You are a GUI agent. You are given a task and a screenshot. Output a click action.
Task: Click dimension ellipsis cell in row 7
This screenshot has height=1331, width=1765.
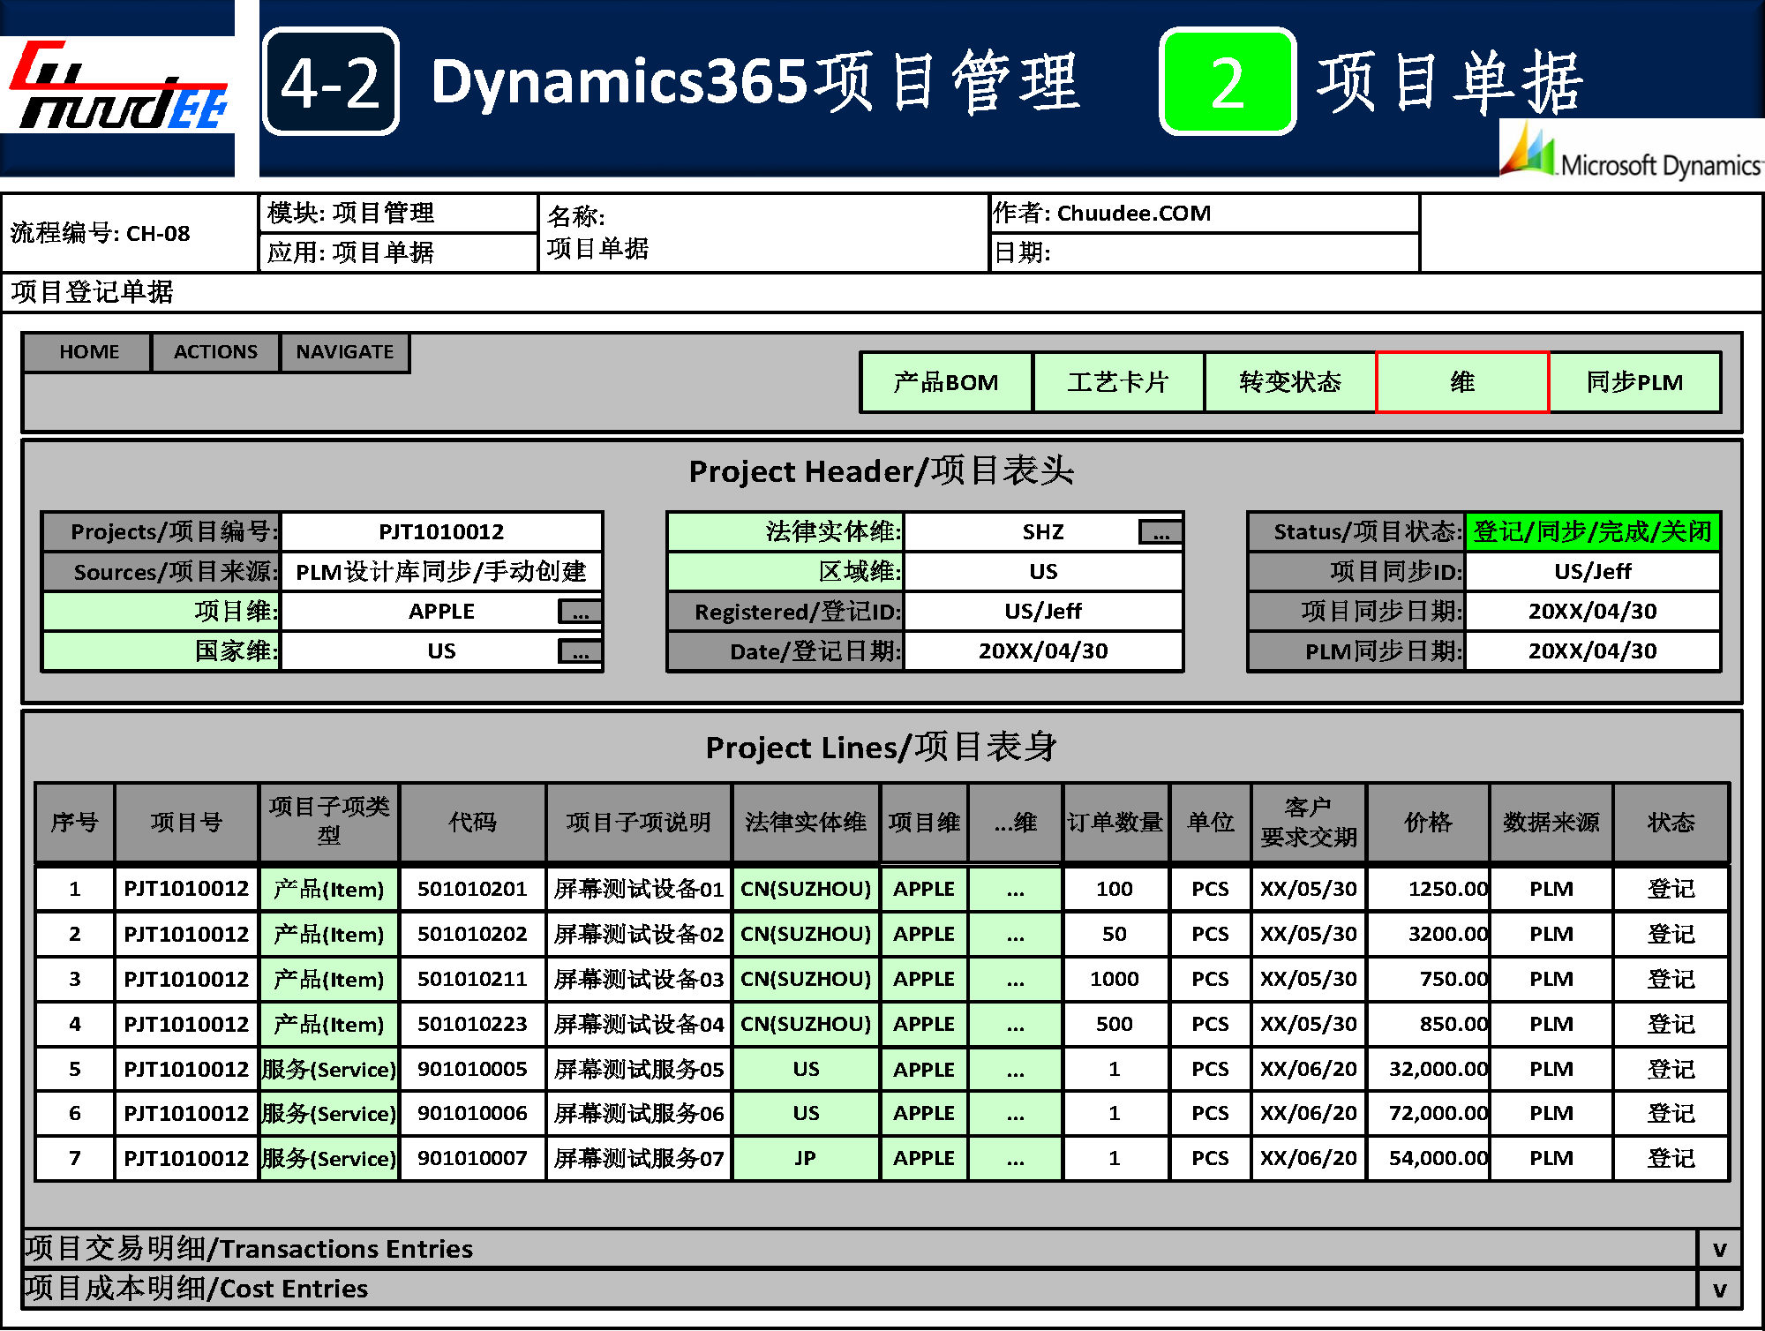(x=1015, y=1158)
